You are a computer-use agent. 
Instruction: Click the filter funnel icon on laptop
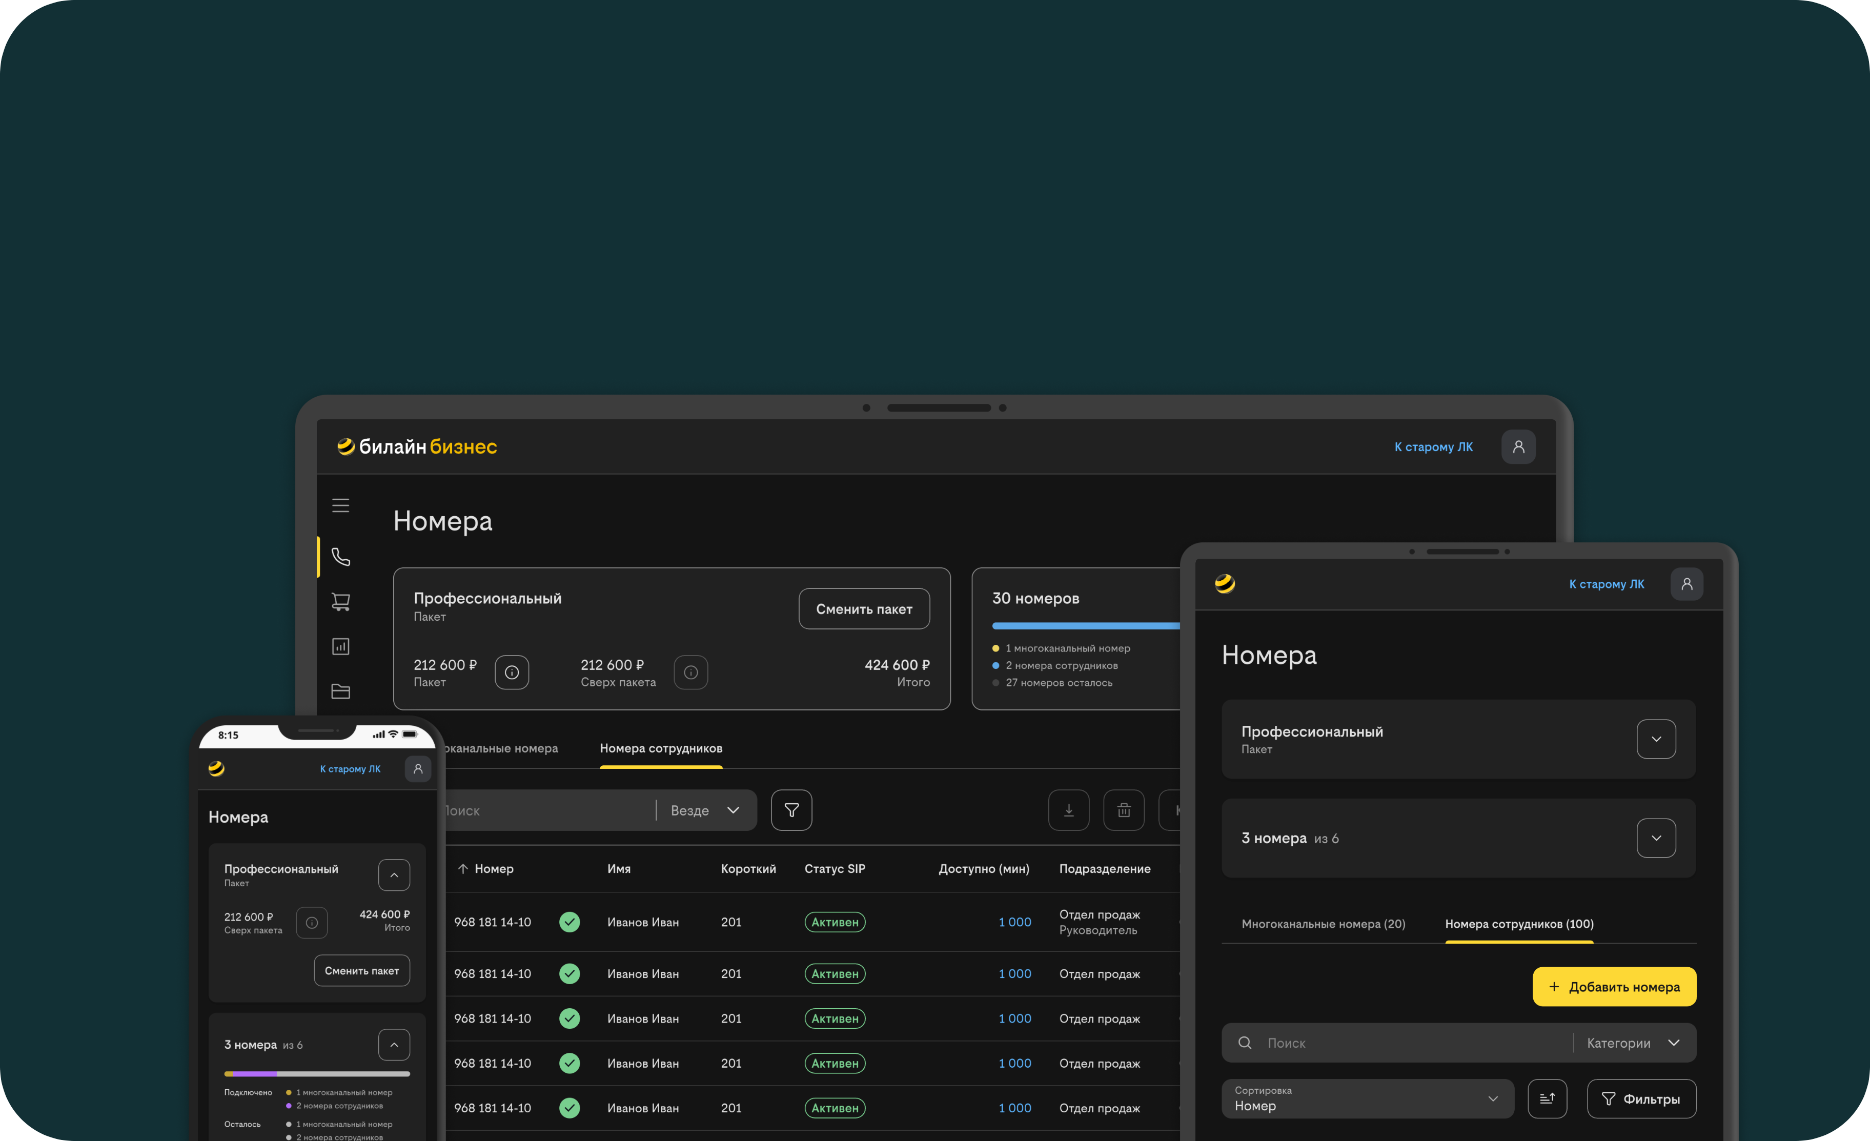coord(791,810)
